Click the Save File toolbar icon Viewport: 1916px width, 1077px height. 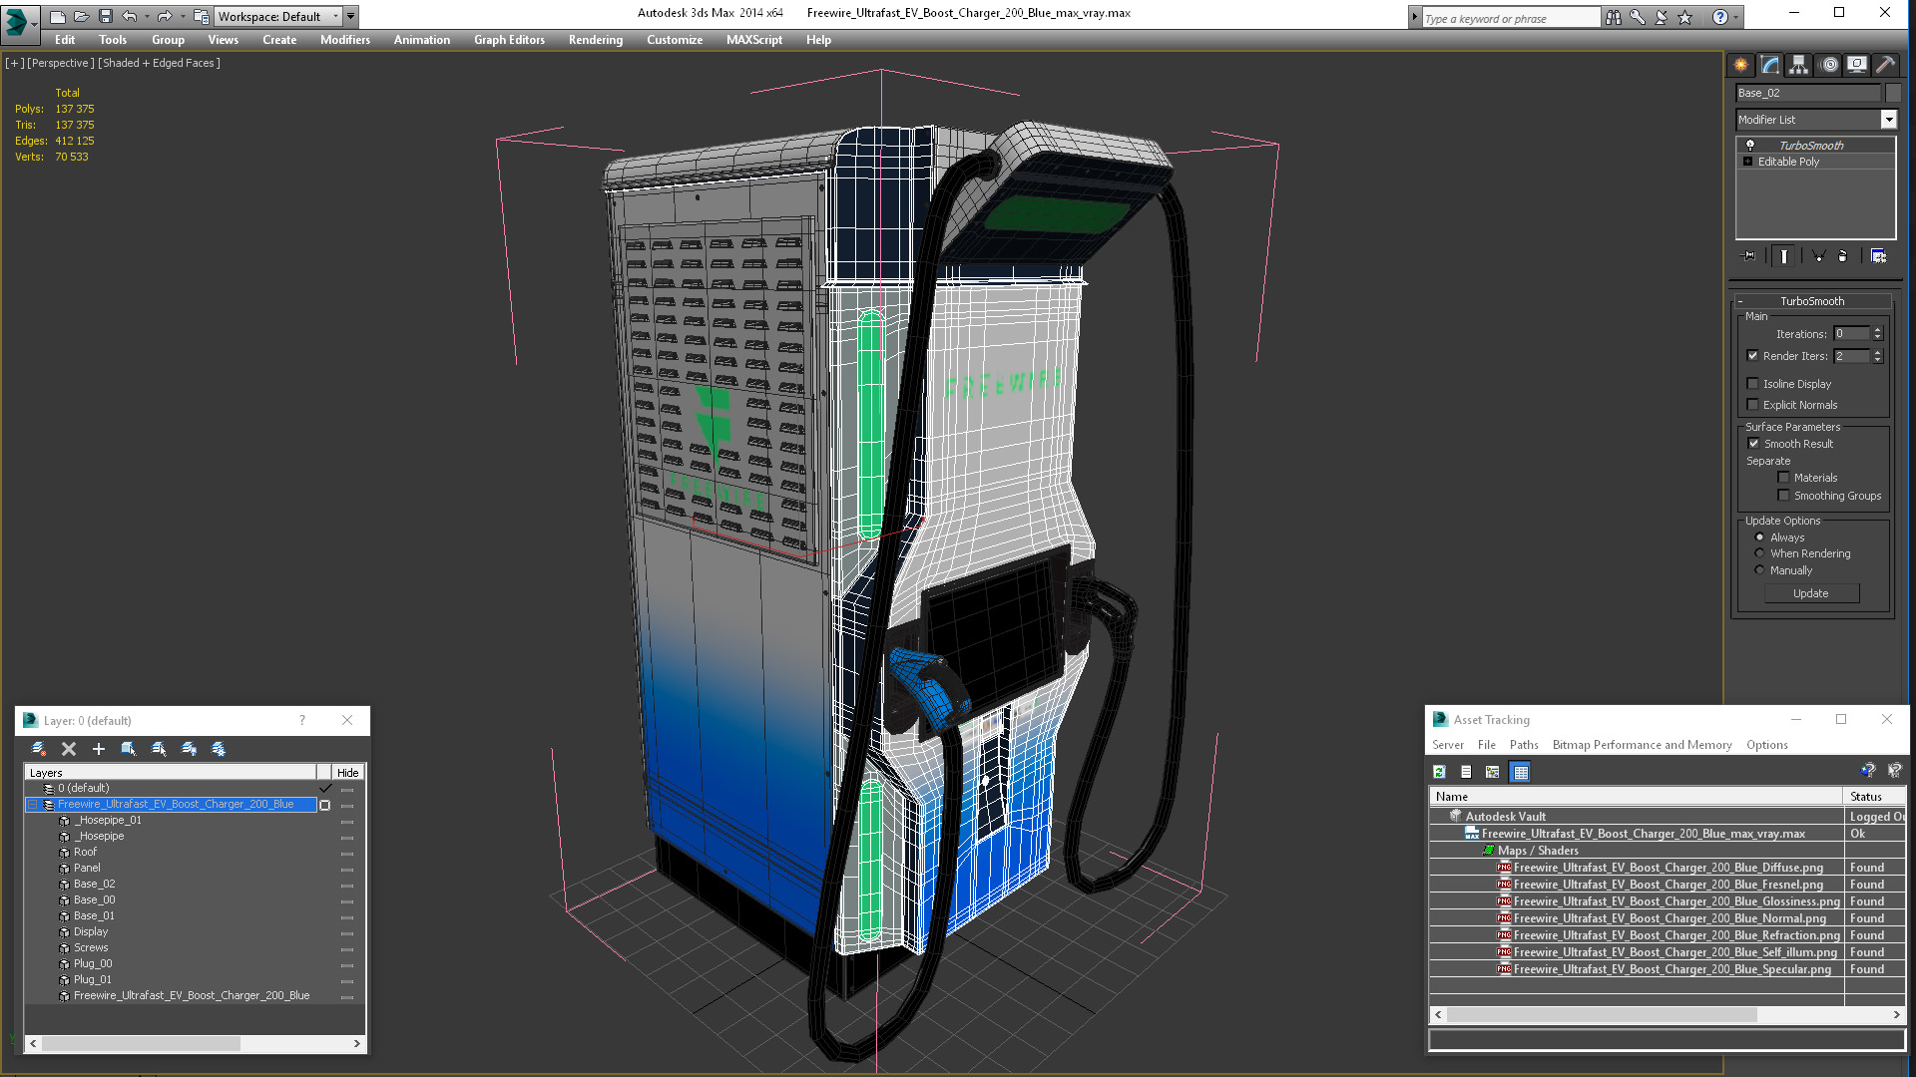(105, 16)
